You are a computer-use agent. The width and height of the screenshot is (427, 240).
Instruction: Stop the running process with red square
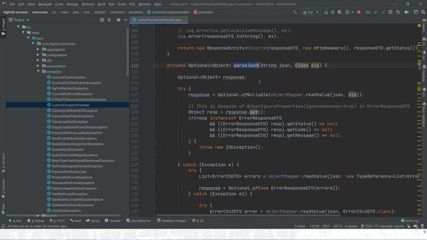pos(359,12)
